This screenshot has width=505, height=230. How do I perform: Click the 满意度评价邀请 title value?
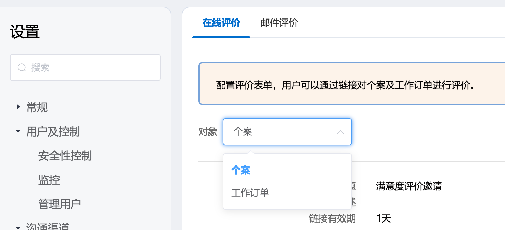409,186
